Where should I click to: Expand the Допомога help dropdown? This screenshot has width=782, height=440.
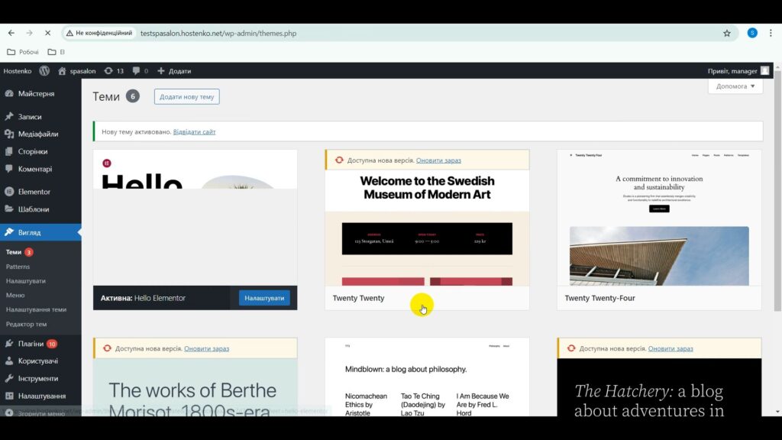pos(735,86)
